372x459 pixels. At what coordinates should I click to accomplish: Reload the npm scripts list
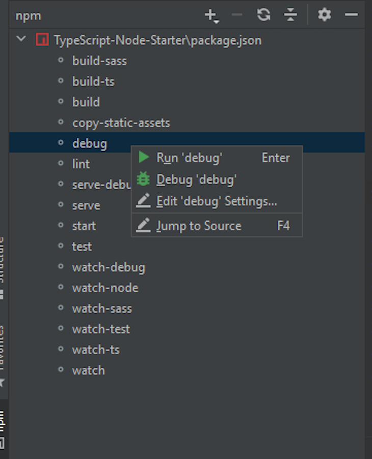[x=263, y=15]
